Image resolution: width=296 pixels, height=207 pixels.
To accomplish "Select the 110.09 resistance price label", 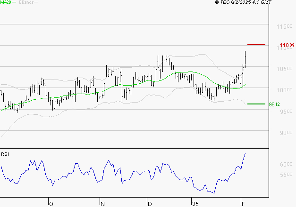I will point(287,45).
